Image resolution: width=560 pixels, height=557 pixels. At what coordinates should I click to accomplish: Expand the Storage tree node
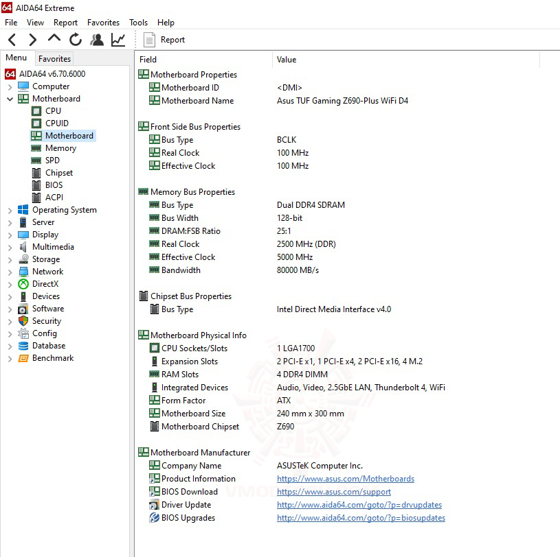pos(10,260)
